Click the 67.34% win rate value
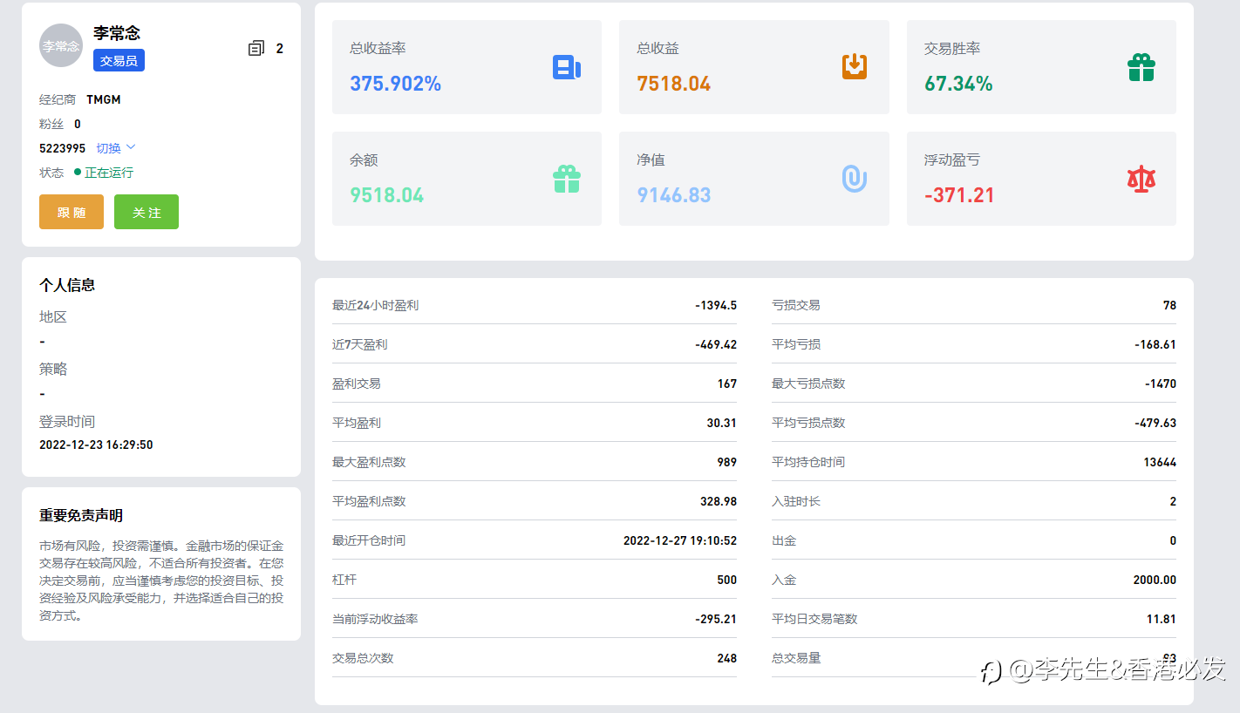 click(958, 84)
